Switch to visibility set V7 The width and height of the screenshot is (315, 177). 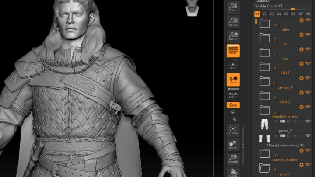pyautogui.click(x=301, y=14)
